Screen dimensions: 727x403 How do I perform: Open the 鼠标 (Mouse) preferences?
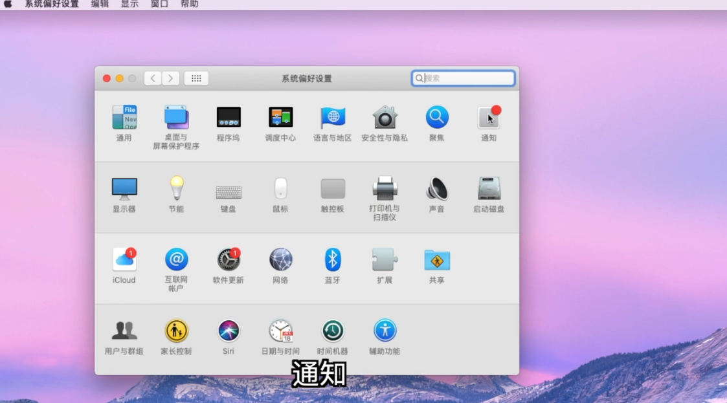[280, 188]
